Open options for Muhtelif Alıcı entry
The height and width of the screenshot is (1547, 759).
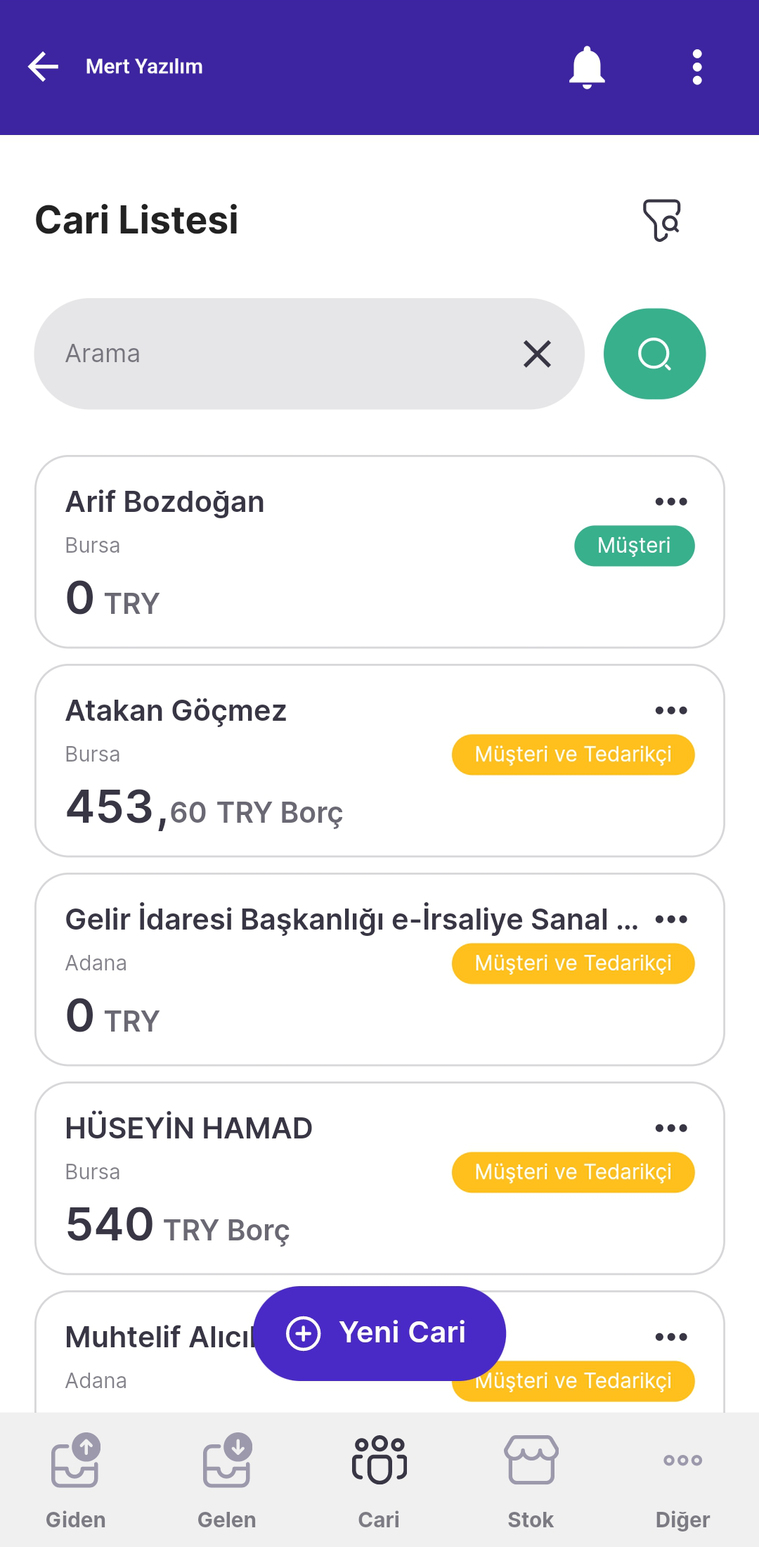pos(670,1337)
